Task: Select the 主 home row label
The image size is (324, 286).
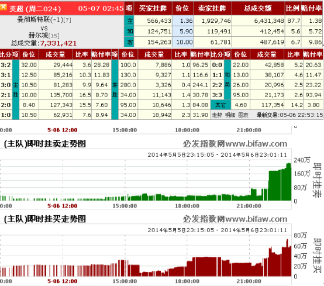Action: (129, 20)
